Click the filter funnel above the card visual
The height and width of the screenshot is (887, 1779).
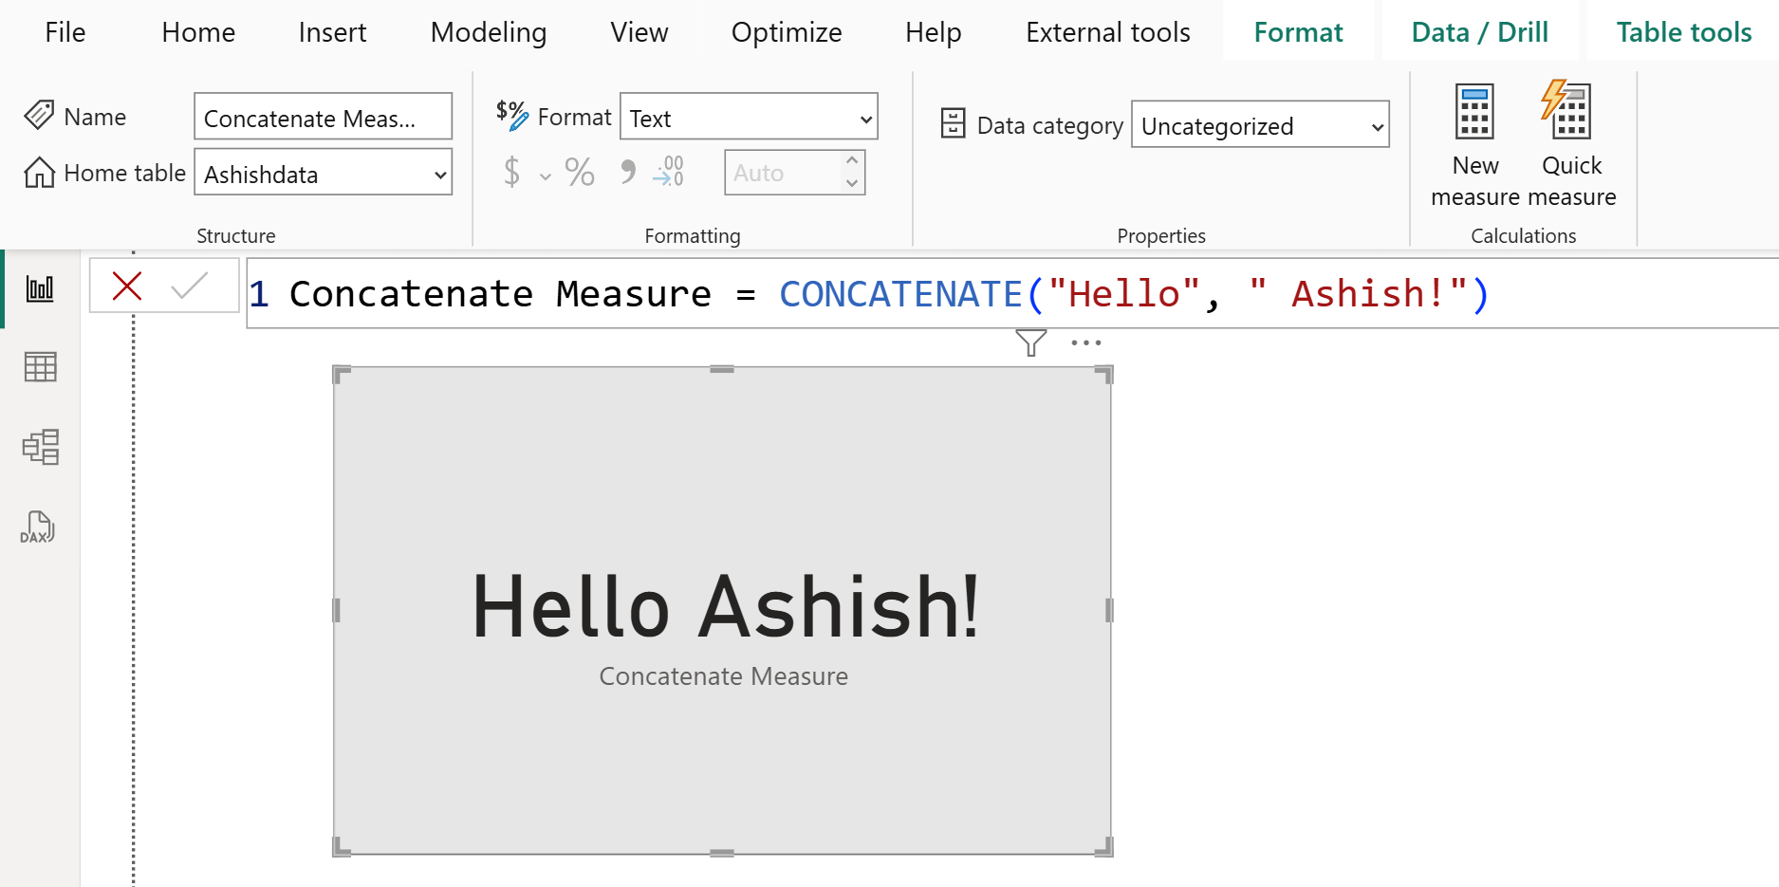1030,342
